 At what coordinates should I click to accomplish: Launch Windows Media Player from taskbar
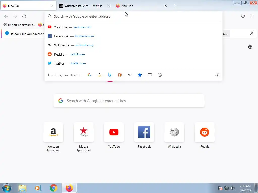coord(38,188)
